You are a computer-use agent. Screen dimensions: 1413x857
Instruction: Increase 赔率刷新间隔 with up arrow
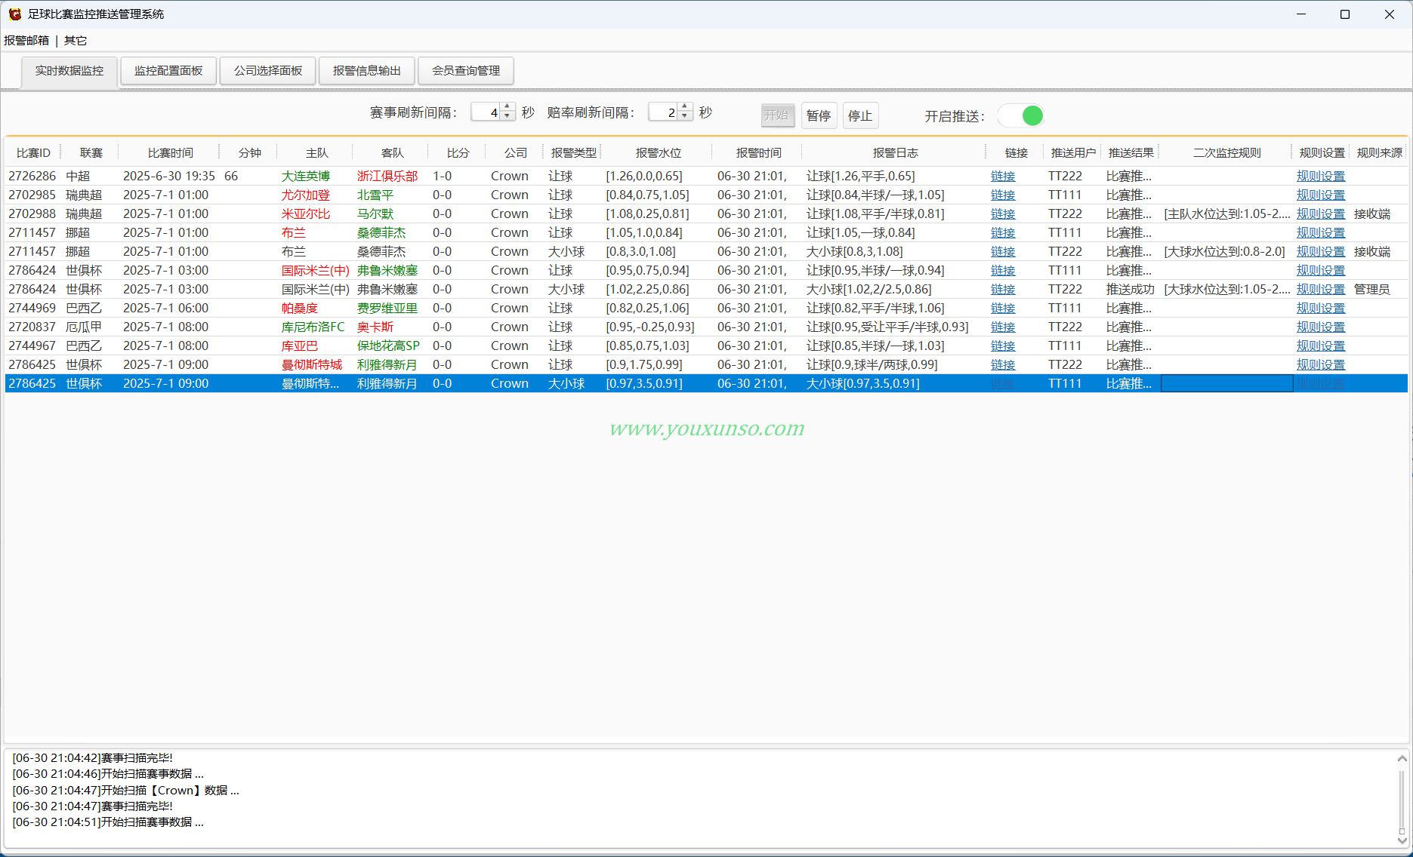[x=685, y=106]
